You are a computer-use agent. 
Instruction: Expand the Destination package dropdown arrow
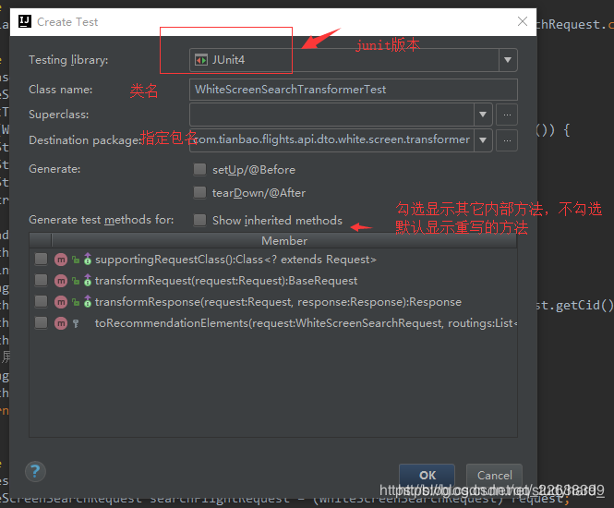(483, 139)
